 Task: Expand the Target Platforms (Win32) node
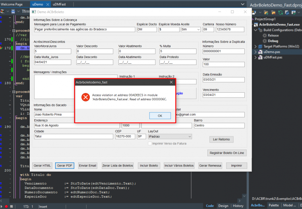[x=256, y=47]
